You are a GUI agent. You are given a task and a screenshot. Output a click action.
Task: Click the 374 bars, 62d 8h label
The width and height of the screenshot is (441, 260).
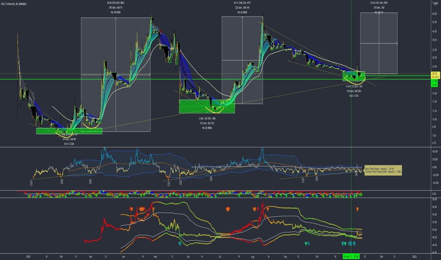click(69, 139)
